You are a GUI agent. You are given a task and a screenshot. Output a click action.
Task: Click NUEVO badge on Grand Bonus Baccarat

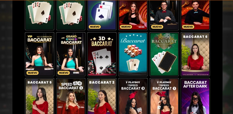click(x=64, y=73)
